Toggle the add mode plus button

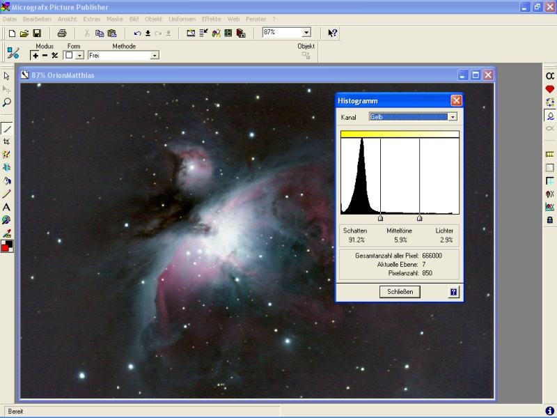point(36,55)
